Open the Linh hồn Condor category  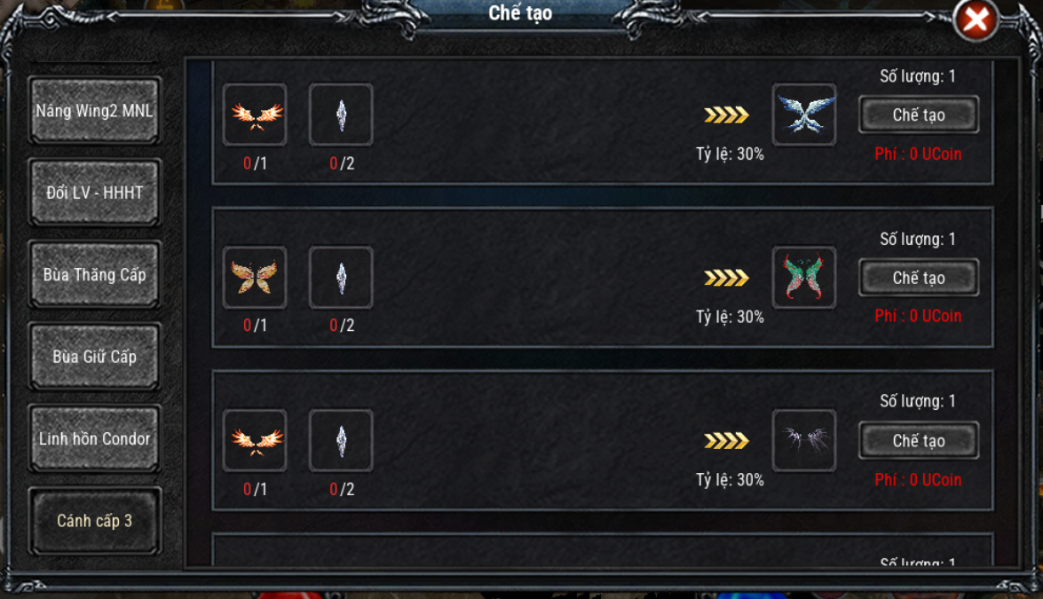(x=94, y=438)
